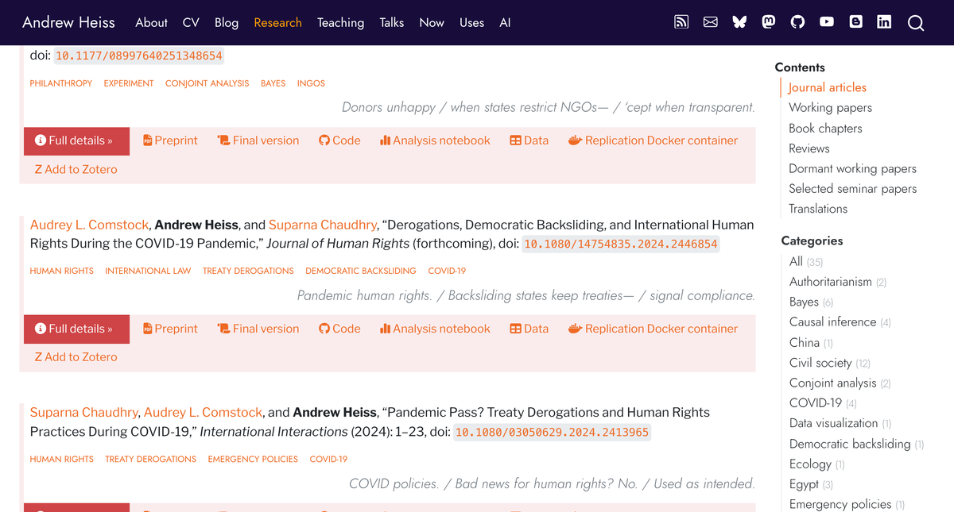The image size is (954, 512).
Task: Open the Bluesky butterfly icon
Action: pos(739,22)
